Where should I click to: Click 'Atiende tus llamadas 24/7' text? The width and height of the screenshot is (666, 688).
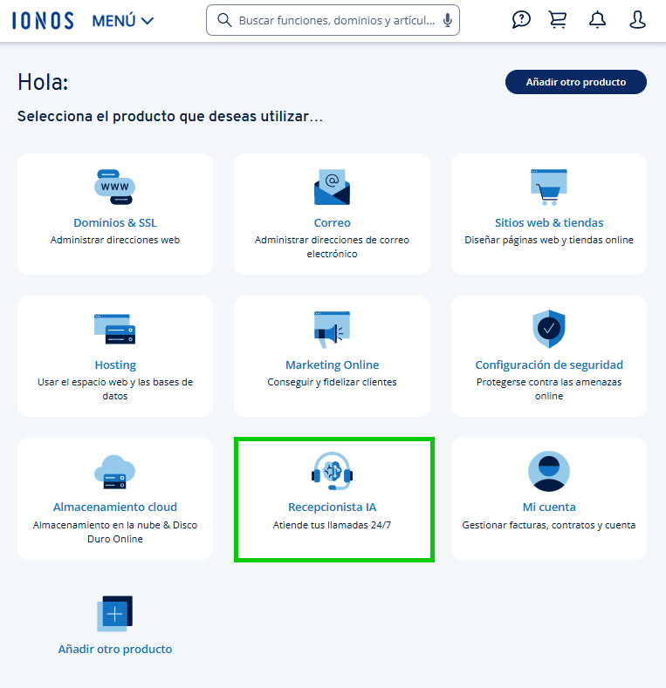[x=332, y=525]
